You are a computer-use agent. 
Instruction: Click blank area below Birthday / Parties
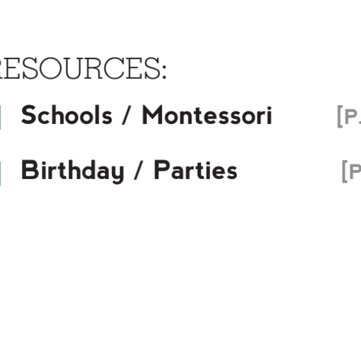[x=180, y=270]
